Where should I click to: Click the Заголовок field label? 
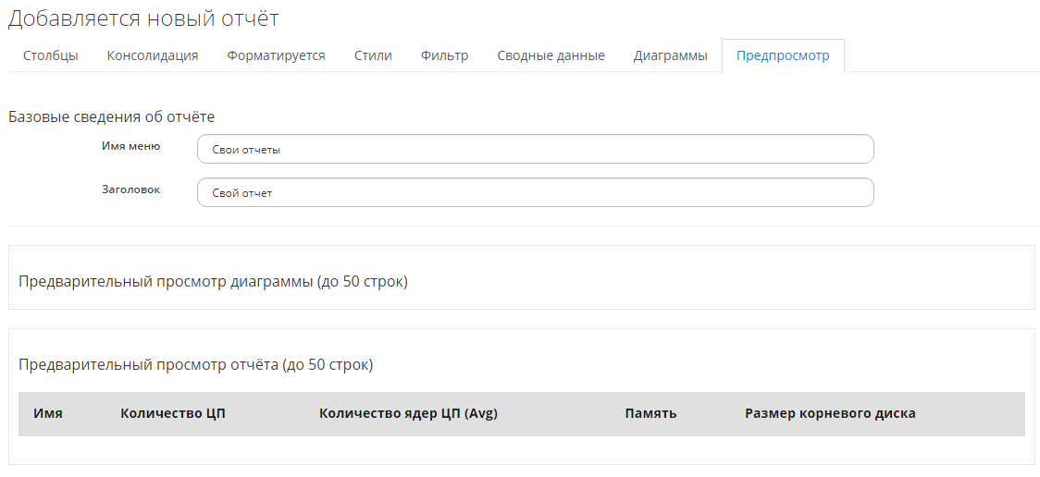tap(130, 190)
